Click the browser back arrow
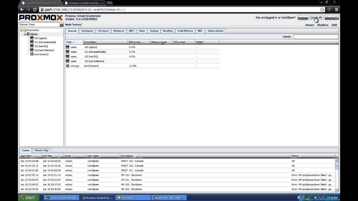This screenshot has width=358, height=201. click(22, 9)
